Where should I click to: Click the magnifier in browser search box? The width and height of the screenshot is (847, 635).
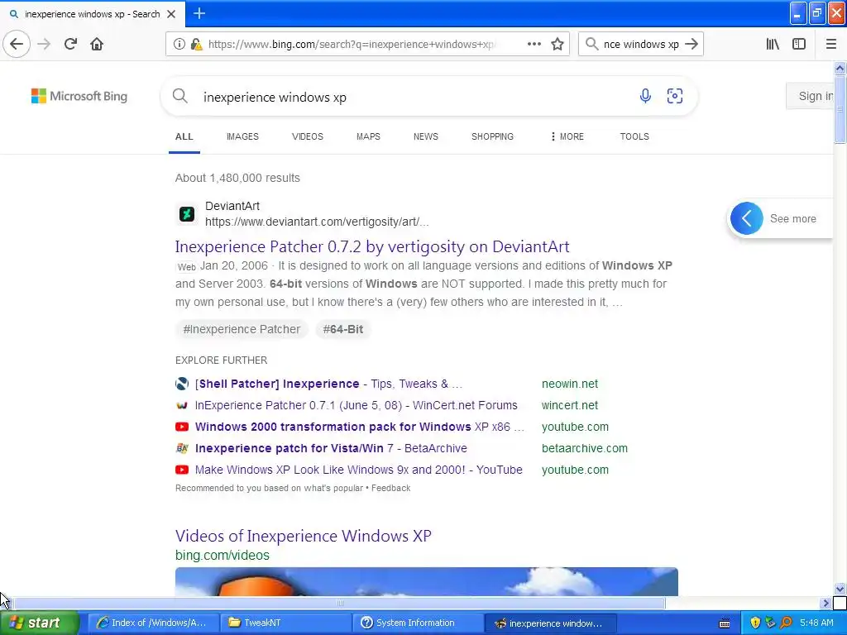(591, 44)
